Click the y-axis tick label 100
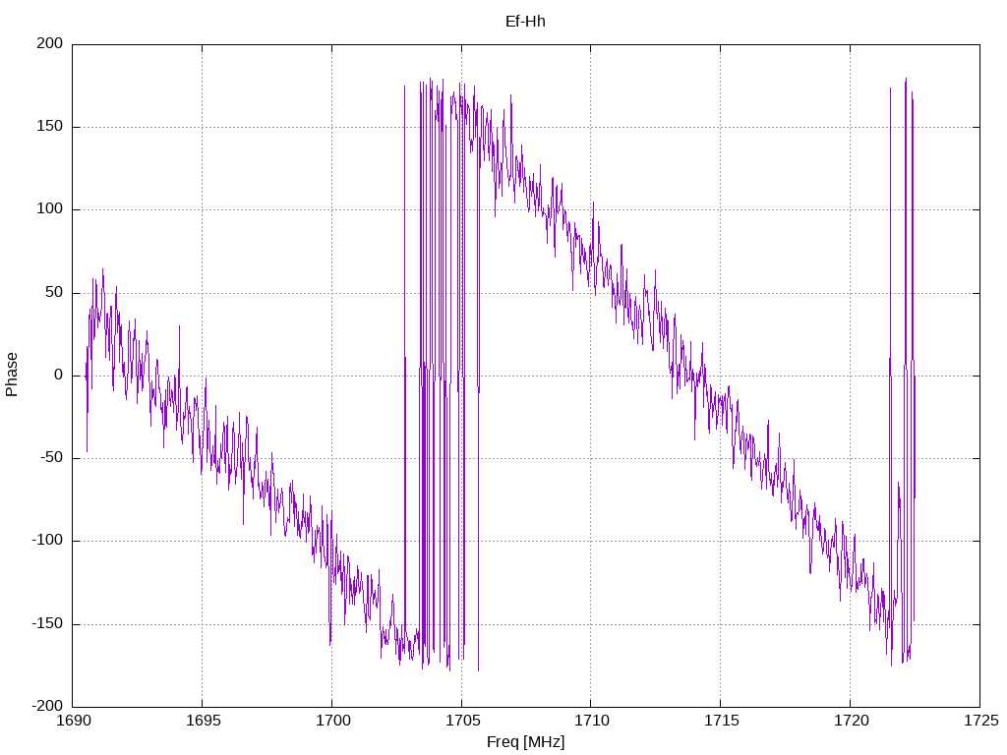Image resolution: width=1007 pixels, height=755 pixels. coord(50,209)
